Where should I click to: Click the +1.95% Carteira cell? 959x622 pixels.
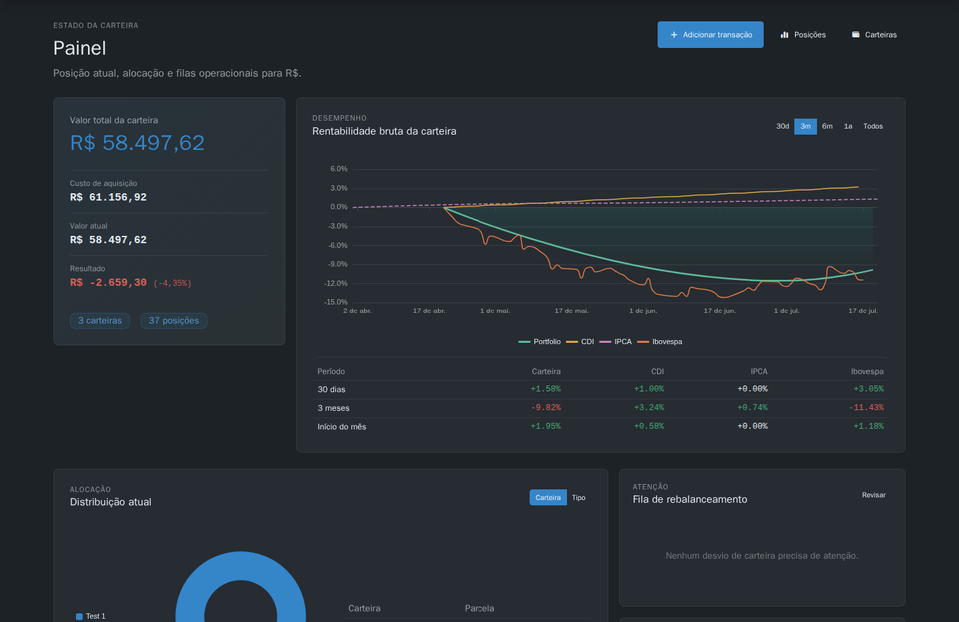pos(545,427)
